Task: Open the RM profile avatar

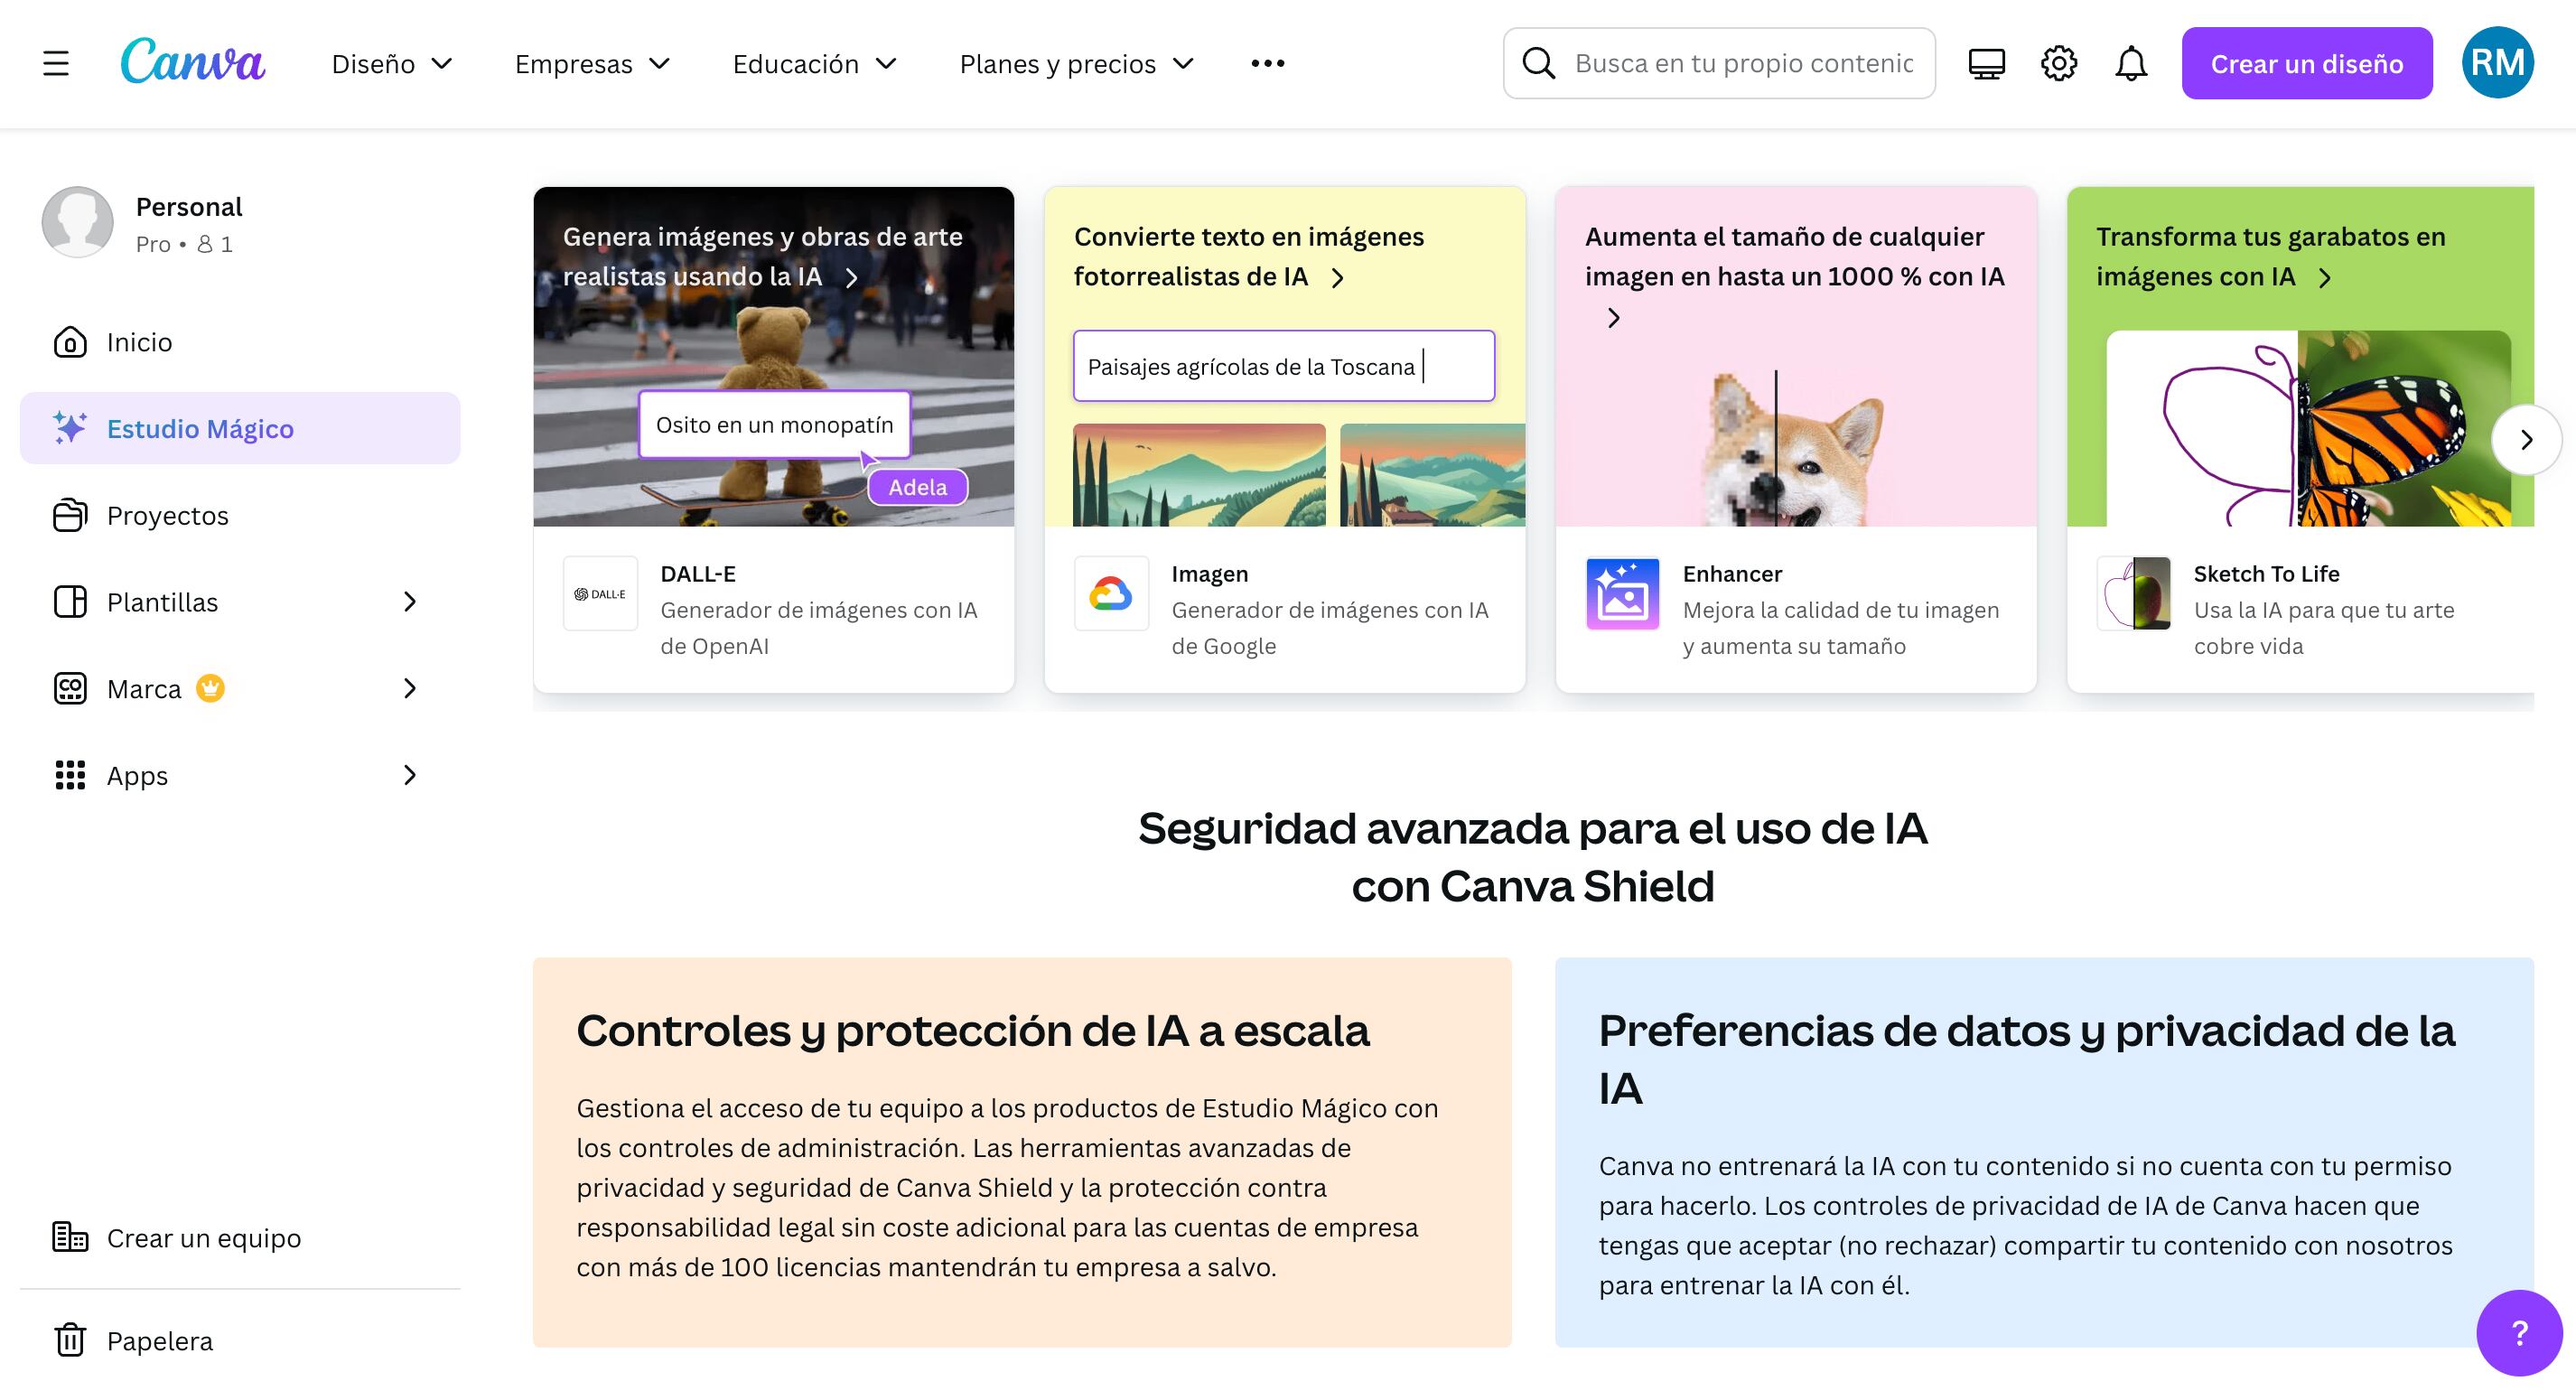Action: tap(2497, 63)
